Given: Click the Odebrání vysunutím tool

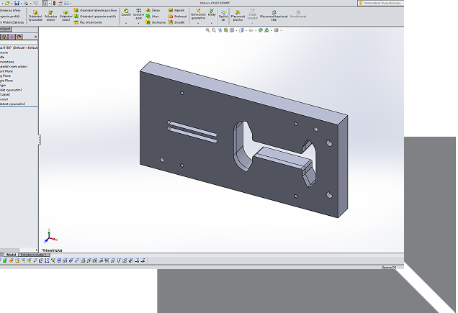Looking at the screenshot, I should point(35,16).
